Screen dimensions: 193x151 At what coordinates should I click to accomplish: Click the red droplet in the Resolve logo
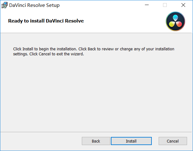[x=179, y=24]
